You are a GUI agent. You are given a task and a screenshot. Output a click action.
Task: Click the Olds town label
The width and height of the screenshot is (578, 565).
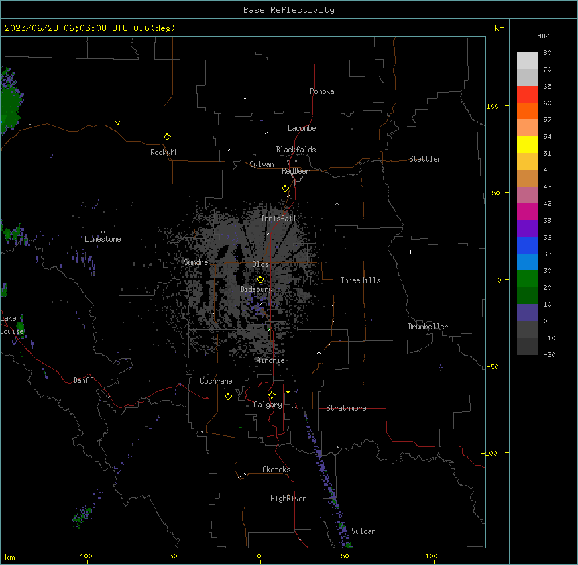[x=260, y=264]
